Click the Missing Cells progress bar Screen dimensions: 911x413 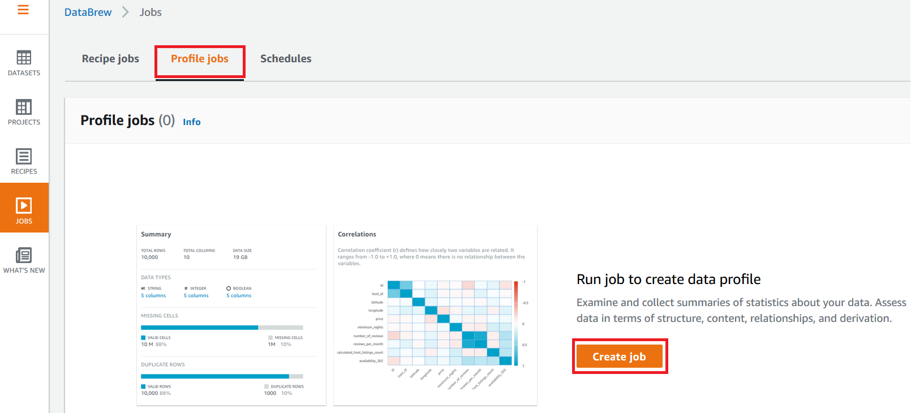click(222, 328)
